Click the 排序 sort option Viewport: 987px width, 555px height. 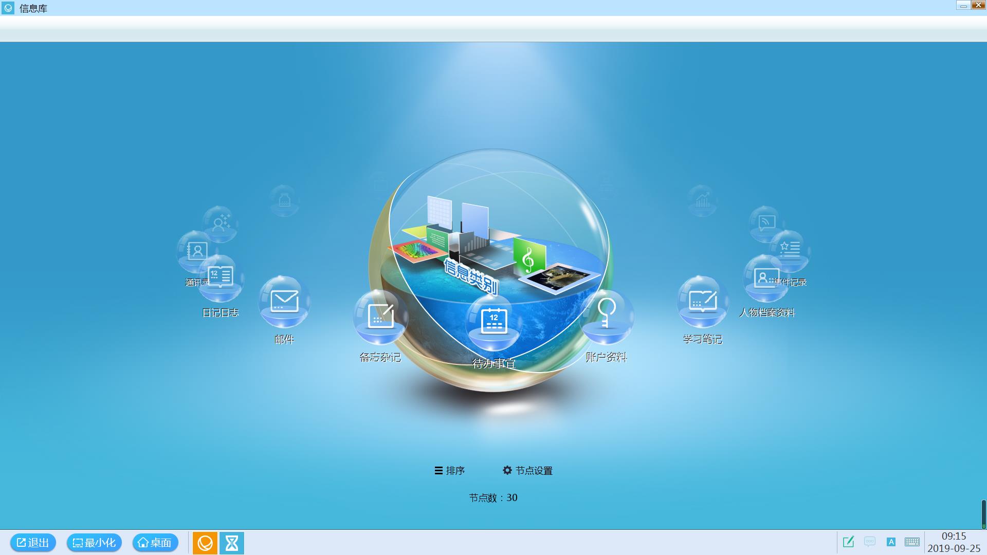tap(450, 471)
